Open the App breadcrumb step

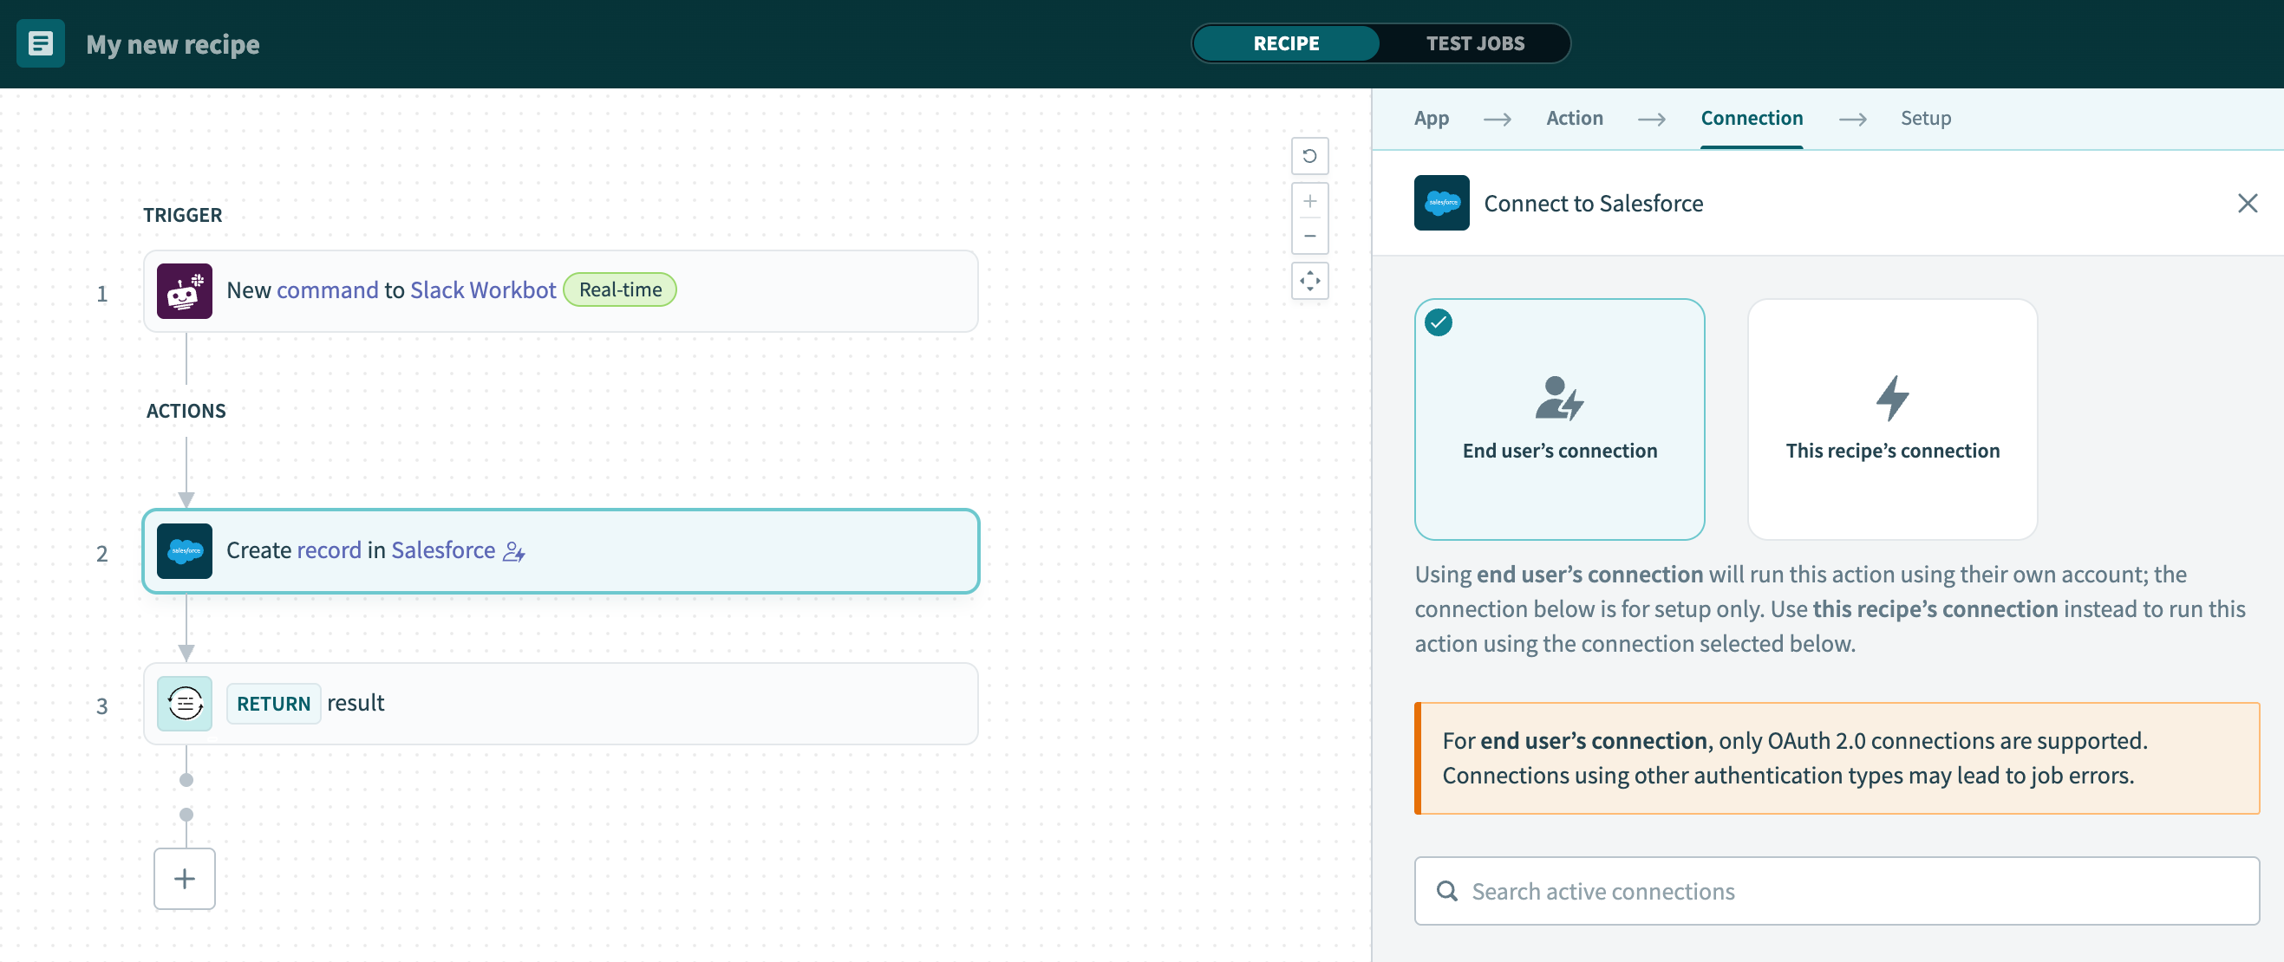click(x=1431, y=118)
